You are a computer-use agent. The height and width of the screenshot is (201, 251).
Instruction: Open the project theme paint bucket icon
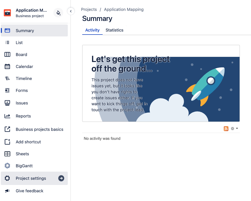(x=58, y=13)
